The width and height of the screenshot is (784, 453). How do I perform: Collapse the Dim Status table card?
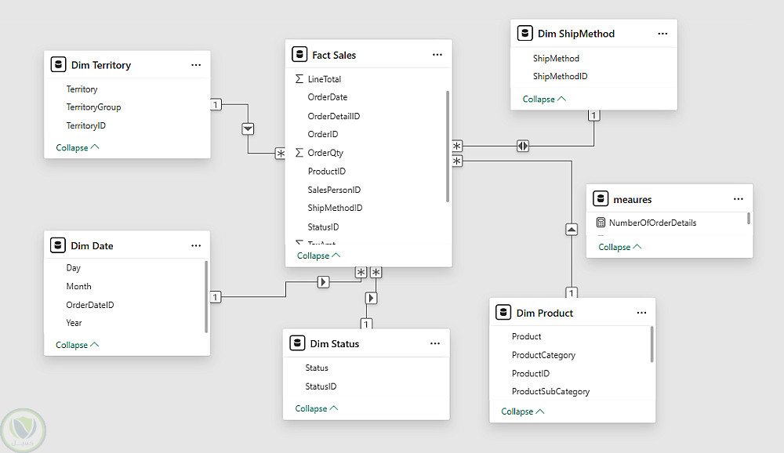point(316,408)
